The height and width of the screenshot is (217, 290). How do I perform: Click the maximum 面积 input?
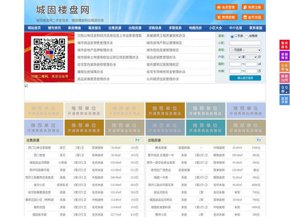(x=251, y=64)
